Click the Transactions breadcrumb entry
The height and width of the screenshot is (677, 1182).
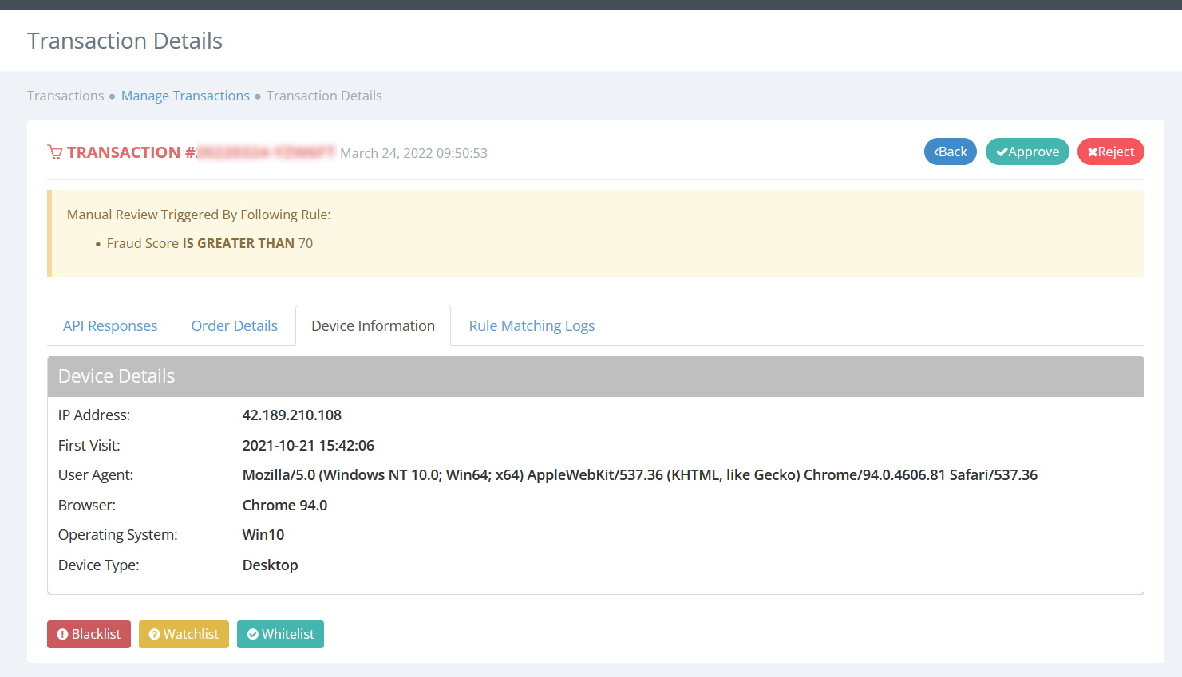coord(65,96)
